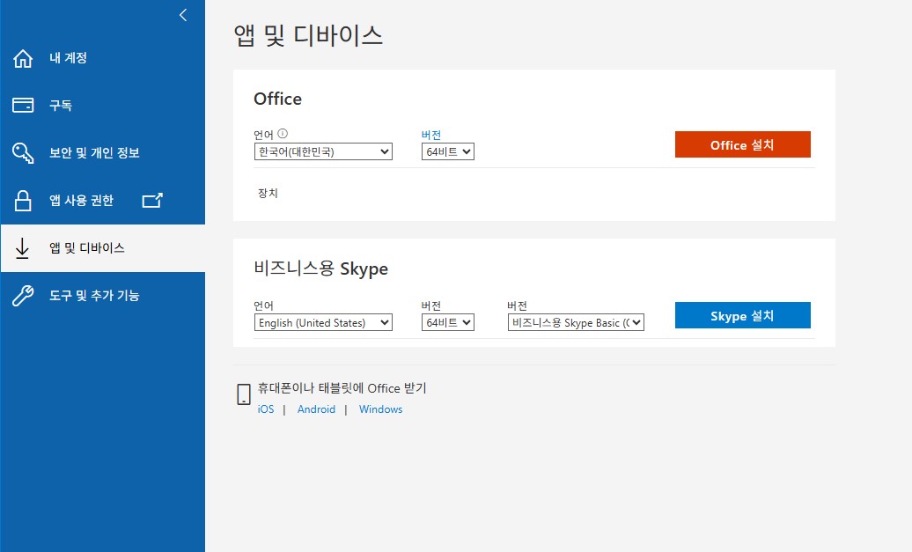Screen dimensions: 912x552
Task: Open the iOS download link
Action: click(x=266, y=409)
